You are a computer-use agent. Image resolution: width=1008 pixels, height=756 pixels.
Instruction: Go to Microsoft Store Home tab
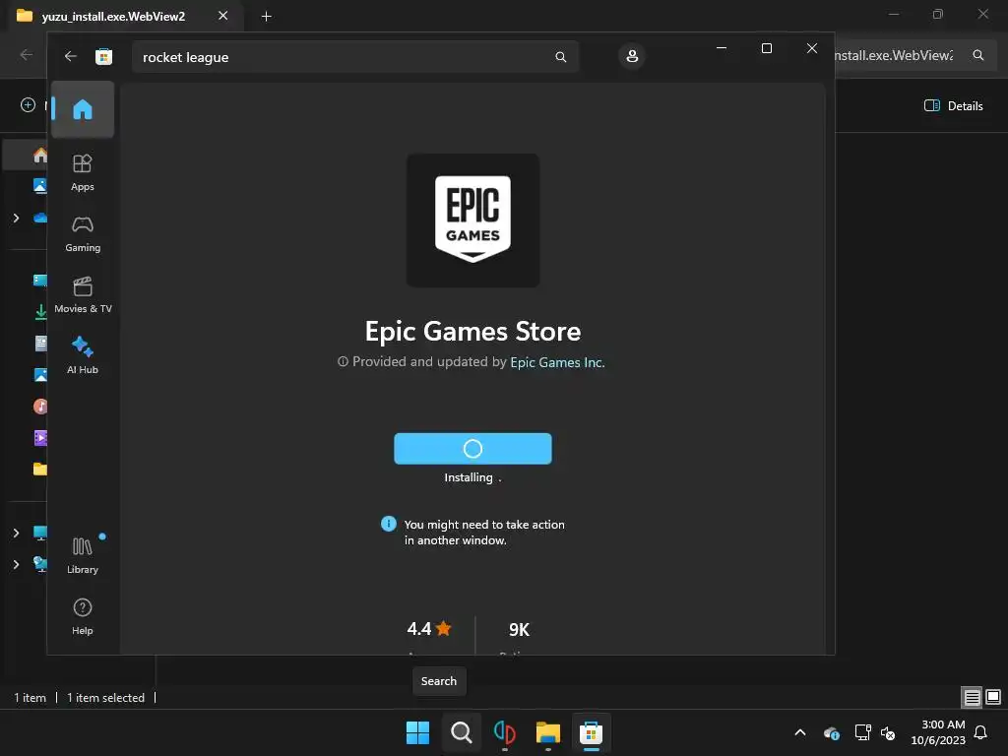(x=83, y=109)
